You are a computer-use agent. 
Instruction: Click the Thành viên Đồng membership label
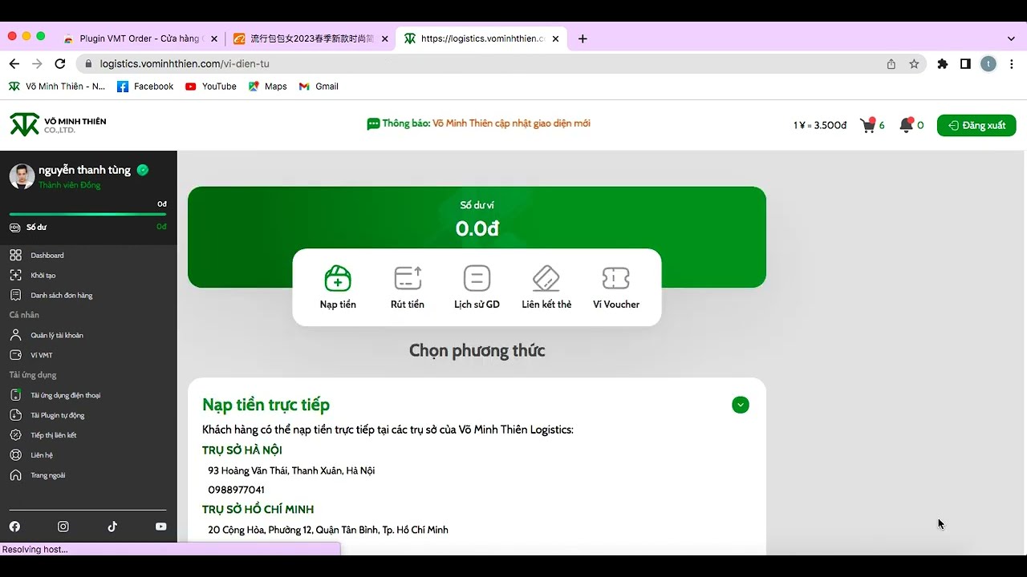pos(70,185)
